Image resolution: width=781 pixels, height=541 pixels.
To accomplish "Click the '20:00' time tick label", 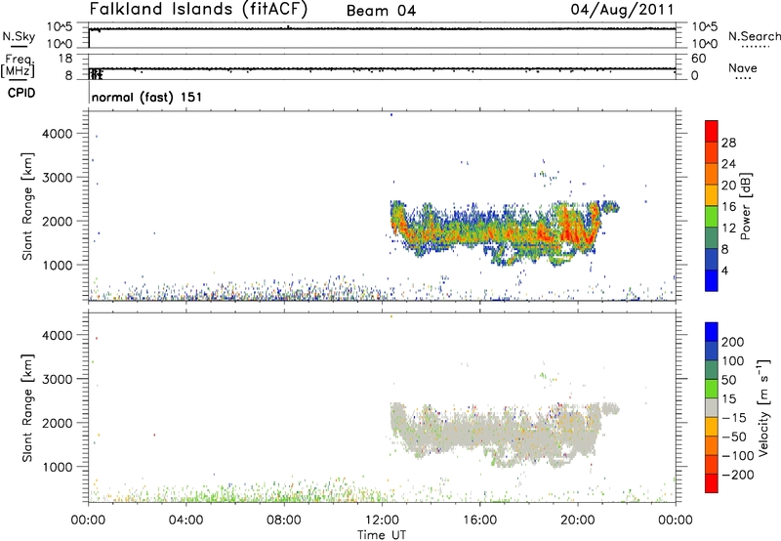I will coord(578,520).
